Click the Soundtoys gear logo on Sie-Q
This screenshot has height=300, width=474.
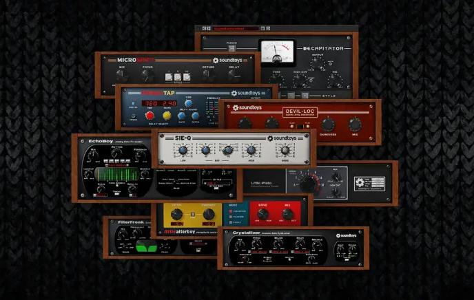(270, 138)
